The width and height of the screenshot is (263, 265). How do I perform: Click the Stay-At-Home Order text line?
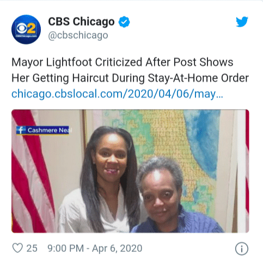click(198, 78)
